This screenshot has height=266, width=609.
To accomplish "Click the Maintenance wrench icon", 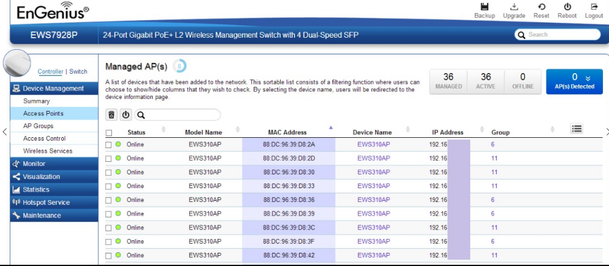I will click(x=16, y=215).
